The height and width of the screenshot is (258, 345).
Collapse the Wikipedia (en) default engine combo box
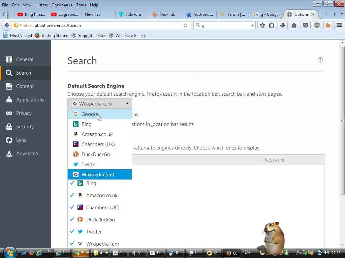(100, 103)
